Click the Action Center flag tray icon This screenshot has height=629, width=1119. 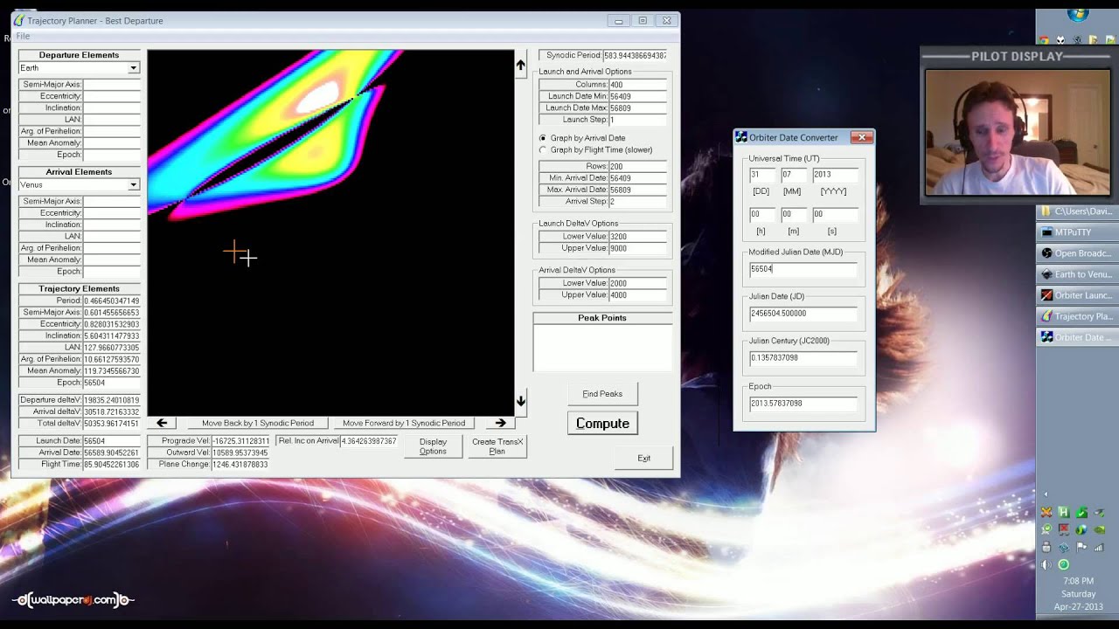point(1081,548)
